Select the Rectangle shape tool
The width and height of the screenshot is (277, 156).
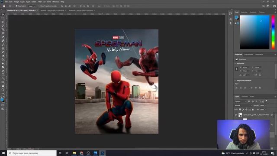coord(3,82)
